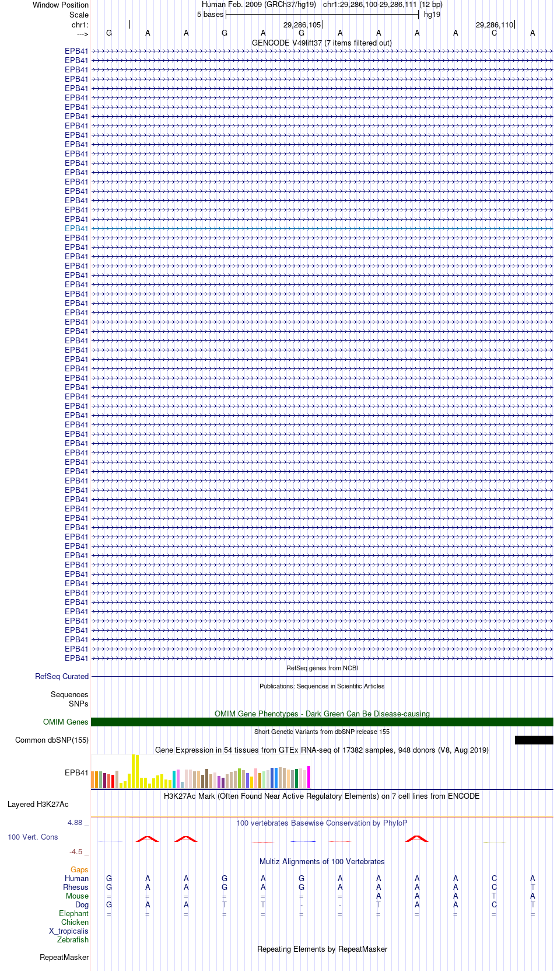Click the SNPs track label
This screenshot has width=554, height=971.
79,704
